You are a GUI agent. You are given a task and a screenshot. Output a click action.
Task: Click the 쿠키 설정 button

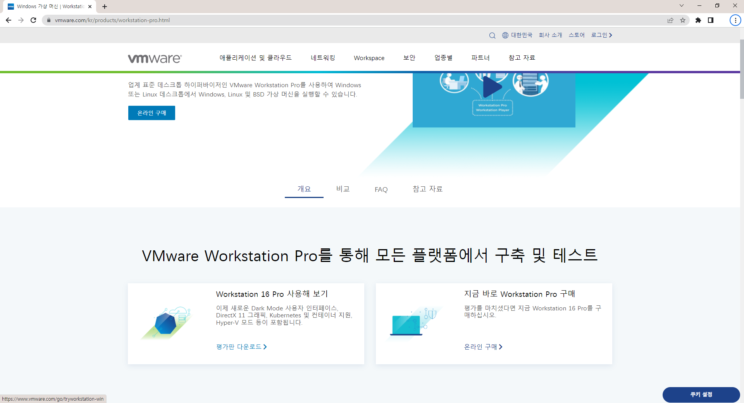[701, 394]
